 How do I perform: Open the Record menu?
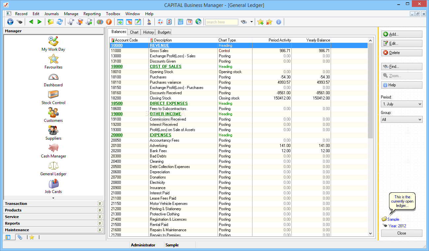pyautogui.click(x=21, y=14)
